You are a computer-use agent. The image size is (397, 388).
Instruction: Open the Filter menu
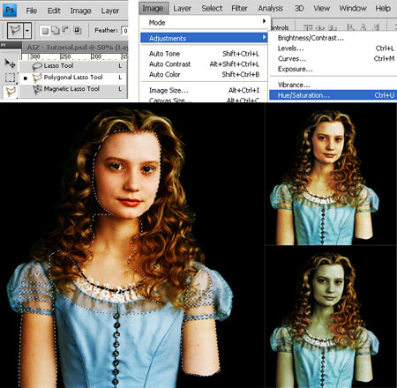(239, 8)
